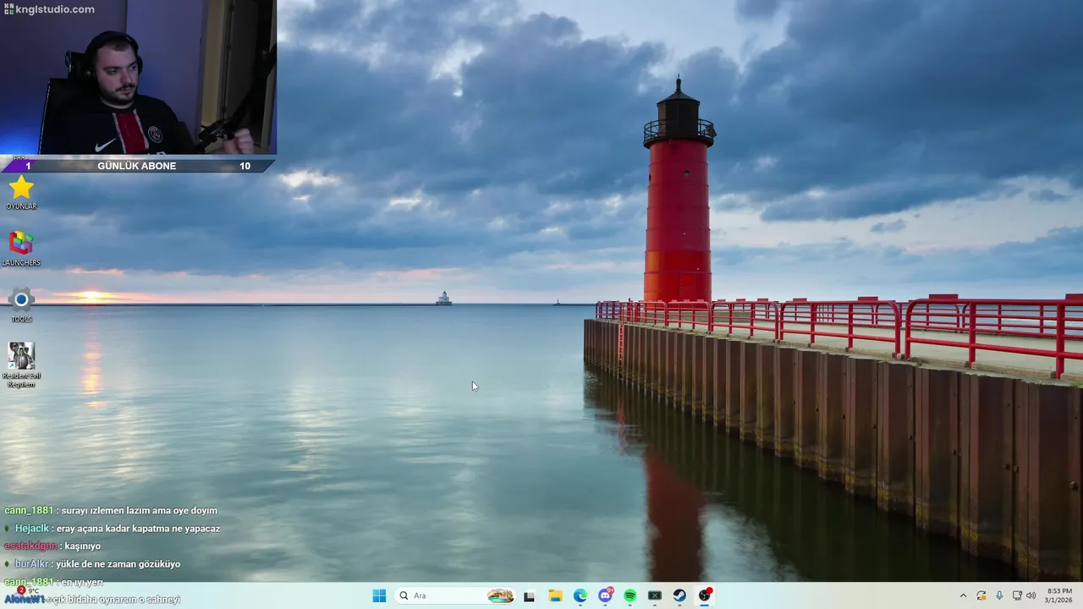Click the webcam overlay of the streamer
This screenshot has height=609, width=1083.
138,77
